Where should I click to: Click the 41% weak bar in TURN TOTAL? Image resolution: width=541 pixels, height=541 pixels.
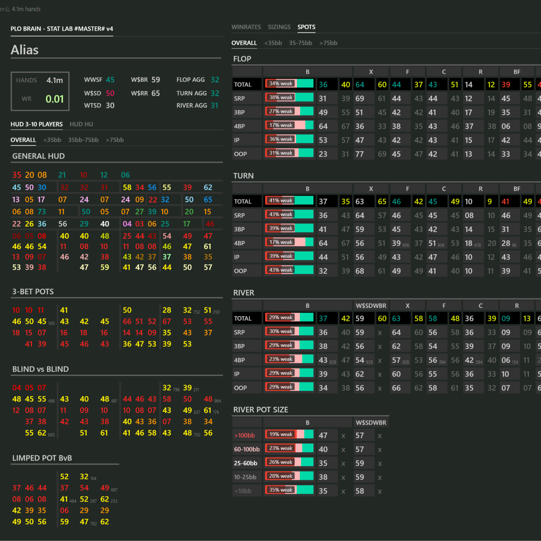tap(289, 200)
